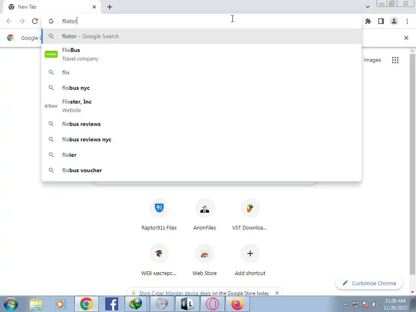The image size is (416, 312).
Task: Open the volume icon in system tray
Action: point(375,304)
